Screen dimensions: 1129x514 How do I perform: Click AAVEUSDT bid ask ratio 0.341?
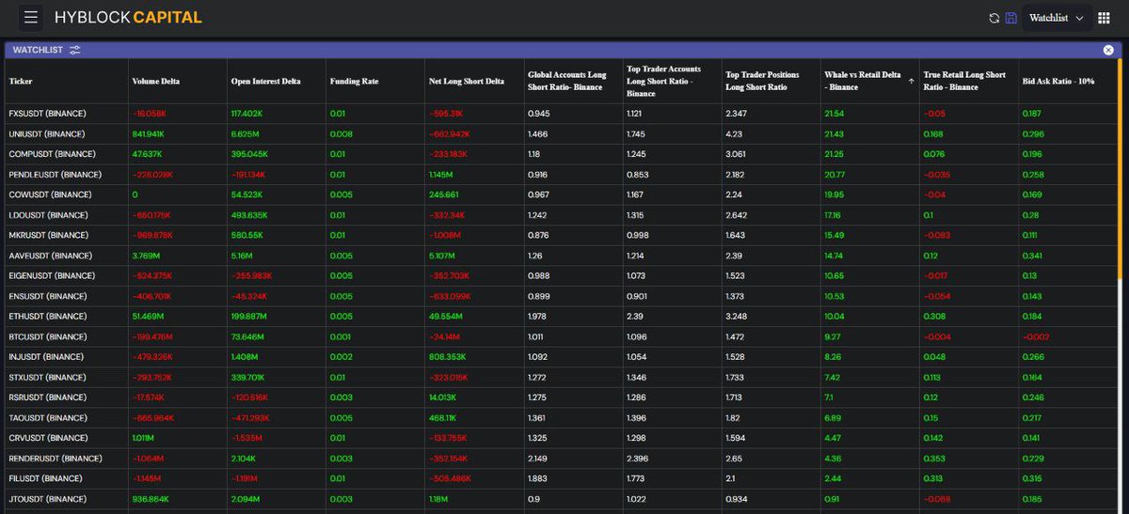pyautogui.click(x=1032, y=256)
